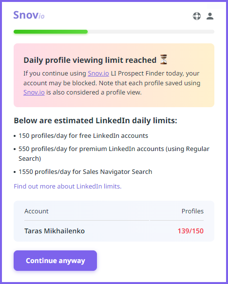Open the help lifebuoy icon
The height and width of the screenshot is (284, 228).
tap(197, 16)
